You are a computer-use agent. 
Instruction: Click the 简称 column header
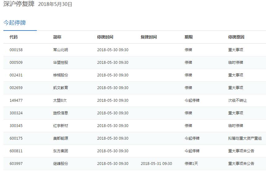57,37
